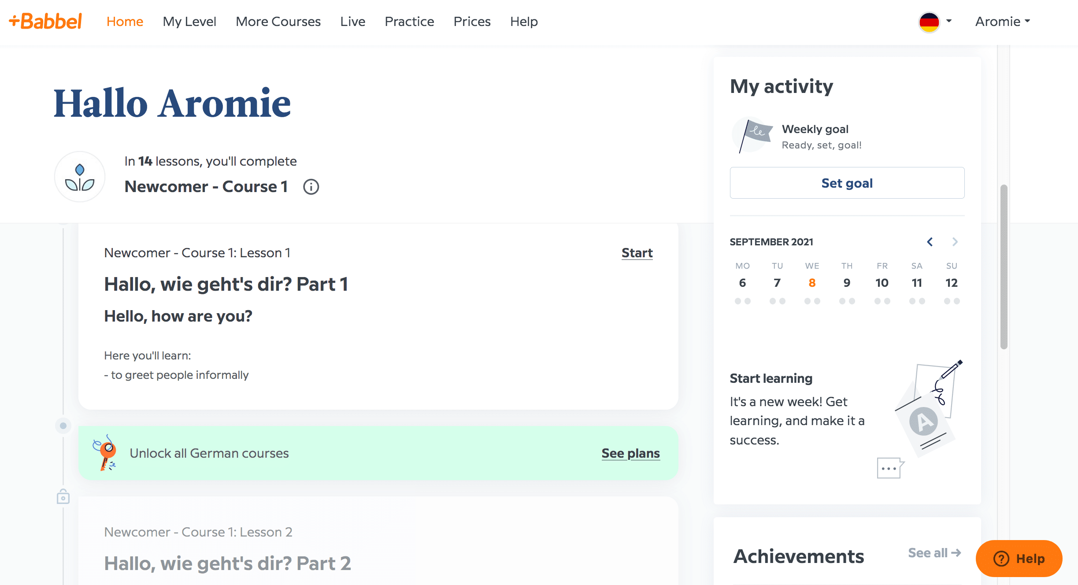Go to next month in calendar

(955, 242)
